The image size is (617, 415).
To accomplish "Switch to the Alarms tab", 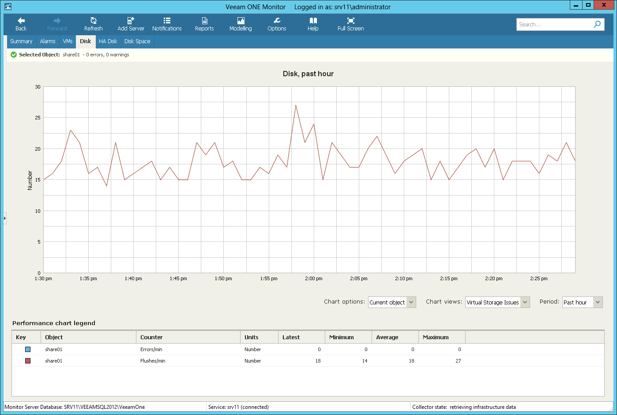I will pos(48,41).
